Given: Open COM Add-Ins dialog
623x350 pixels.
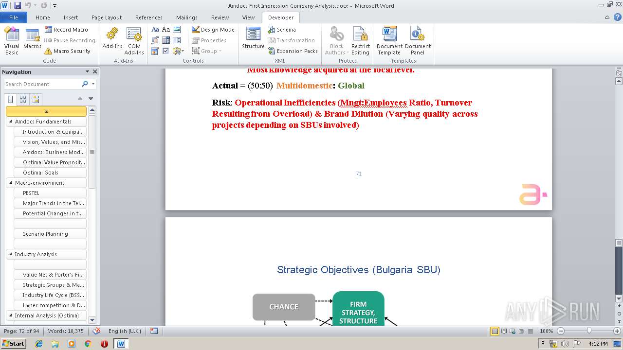Looking at the screenshot, I should pos(134,41).
